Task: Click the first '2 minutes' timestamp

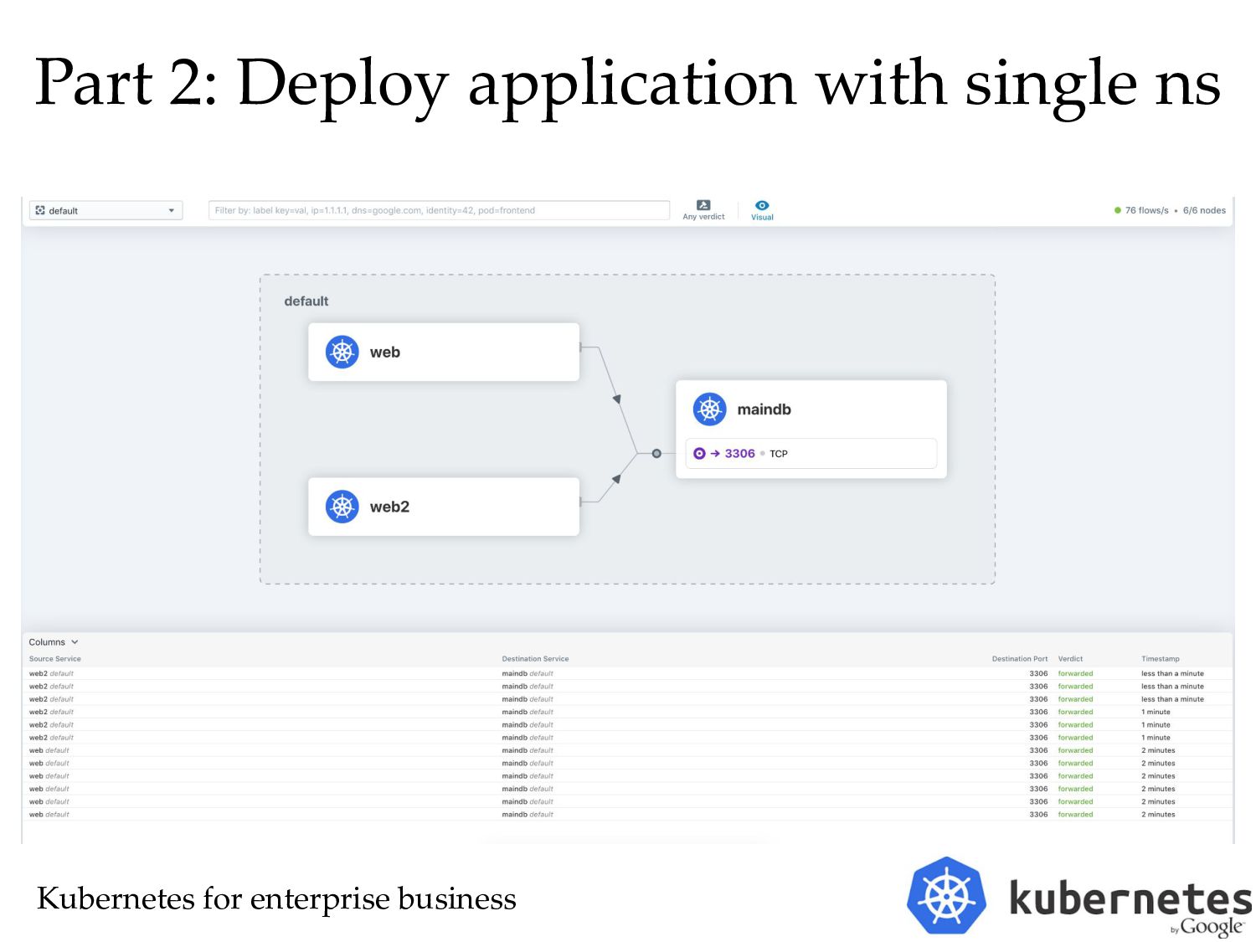Action: click(x=1158, y=750)
